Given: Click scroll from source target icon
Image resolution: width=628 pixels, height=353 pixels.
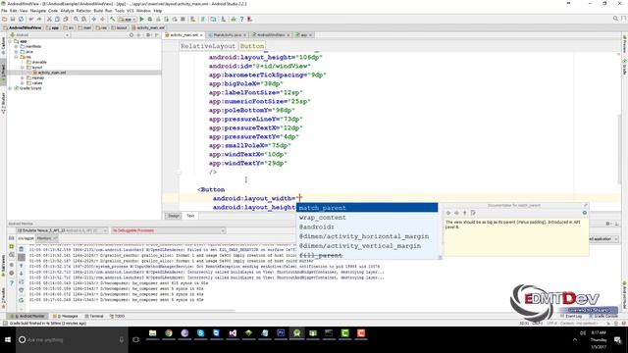Looking at the screenshot, I should 131,35.
